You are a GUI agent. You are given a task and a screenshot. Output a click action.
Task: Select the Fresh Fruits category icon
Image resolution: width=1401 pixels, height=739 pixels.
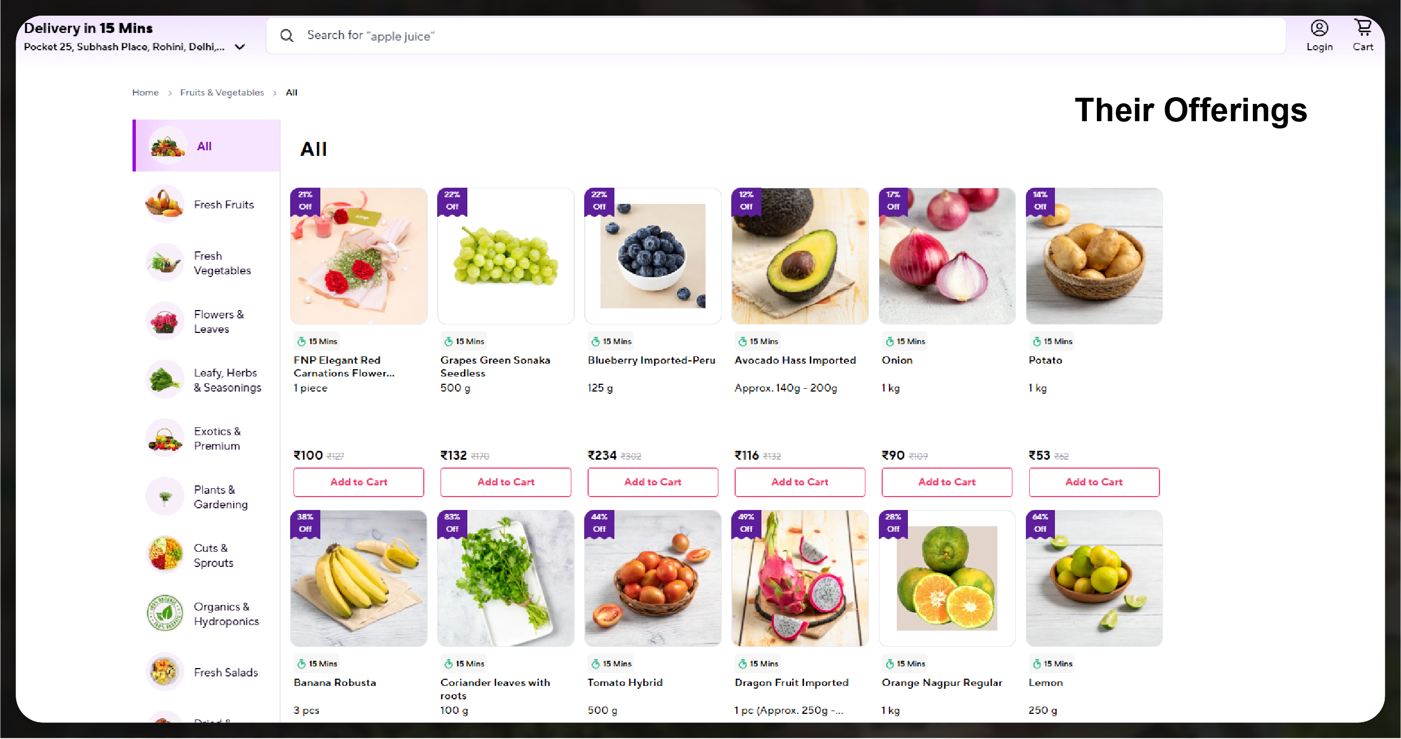(165, 204)
